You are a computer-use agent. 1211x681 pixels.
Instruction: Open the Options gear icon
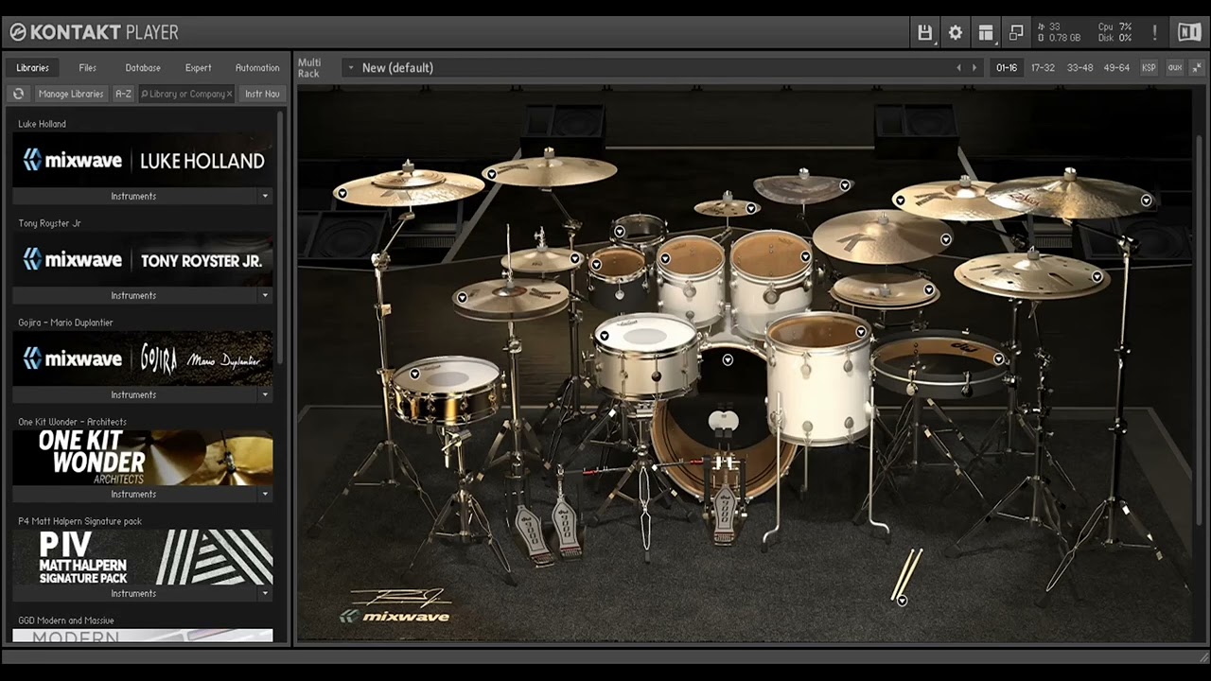coord(956,32)
